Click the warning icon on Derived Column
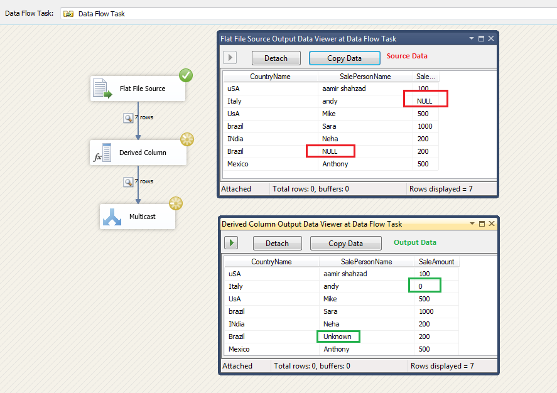This screenshot has width=557, height=393. pyautogui.click(x=187, y=139)
